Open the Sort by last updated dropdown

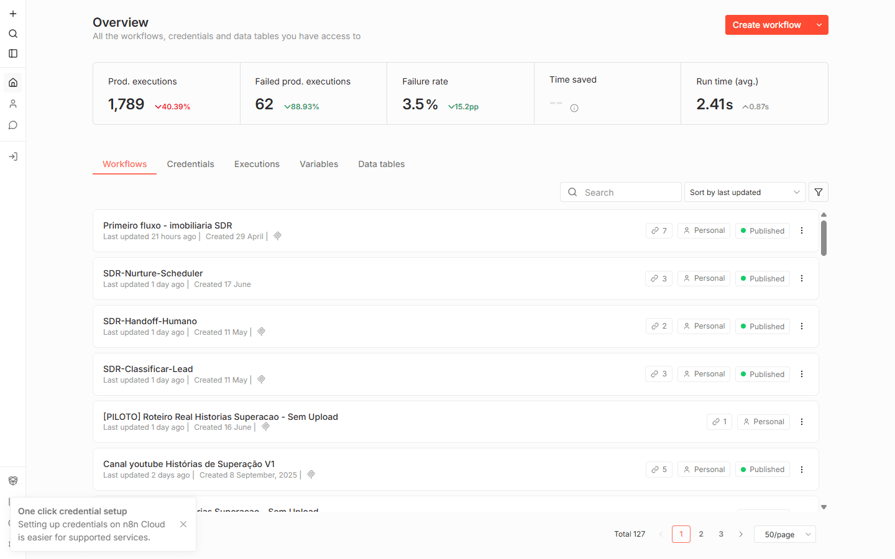coord(745,192)
